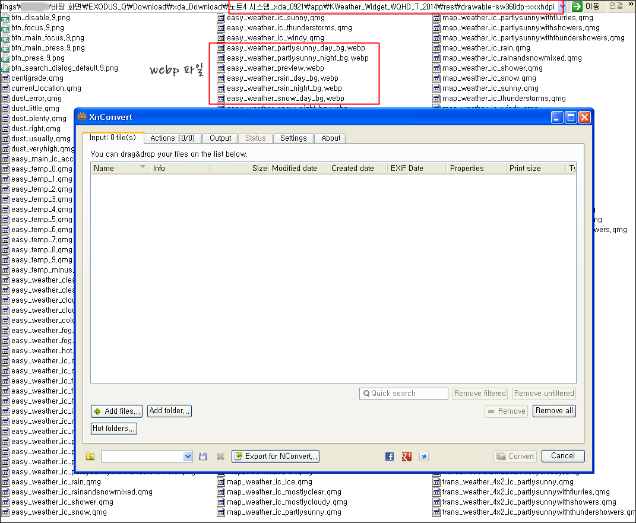Click the delete preset X icon

(220, 457)
